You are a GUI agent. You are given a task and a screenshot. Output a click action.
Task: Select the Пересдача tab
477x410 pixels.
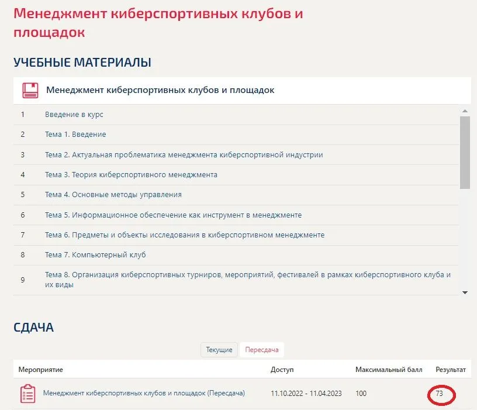(x=262, y=350)
